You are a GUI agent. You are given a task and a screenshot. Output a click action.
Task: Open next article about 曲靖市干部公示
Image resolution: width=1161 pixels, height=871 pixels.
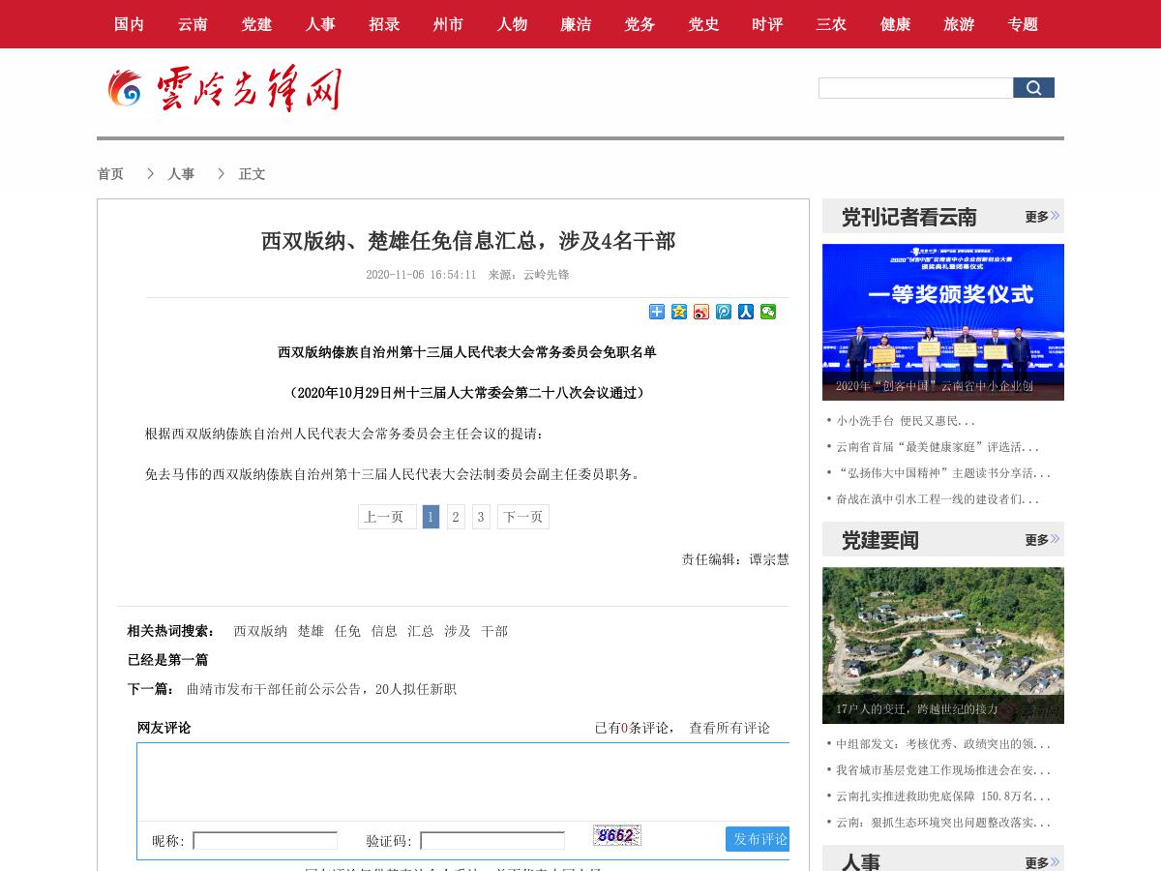[321, 689]
